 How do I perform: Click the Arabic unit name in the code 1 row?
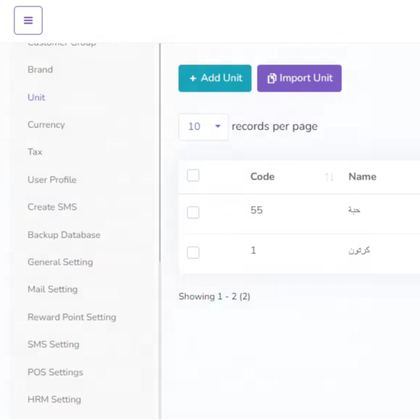359,250
